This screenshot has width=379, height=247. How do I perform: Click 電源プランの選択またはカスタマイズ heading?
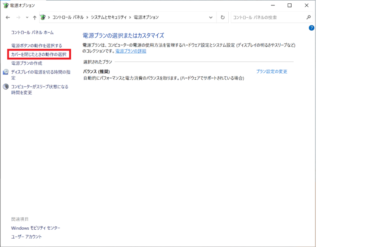123,36
